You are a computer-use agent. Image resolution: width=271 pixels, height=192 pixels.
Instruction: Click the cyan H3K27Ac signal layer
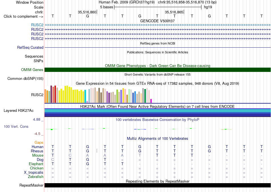click(157, 111)
